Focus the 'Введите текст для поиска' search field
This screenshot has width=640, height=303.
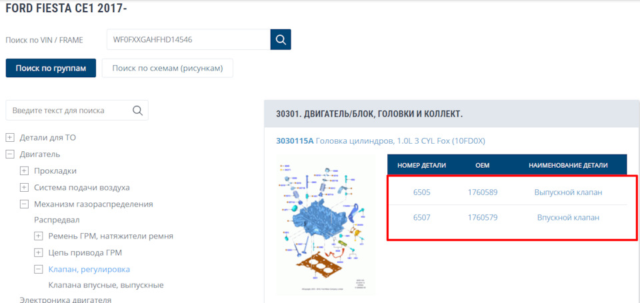pyautogui.click(x=77, y=111)
